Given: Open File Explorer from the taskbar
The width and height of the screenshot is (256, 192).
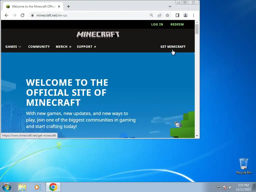Looking at the screenshot, I should pyautogui.click(x=22, y=187).
